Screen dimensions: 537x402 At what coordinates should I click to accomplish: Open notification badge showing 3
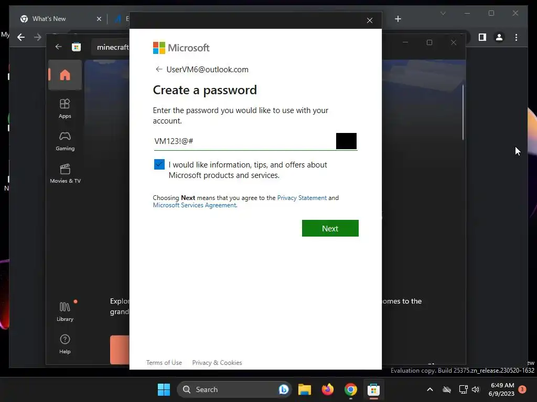pyautogui.click(x=522, y=389)
